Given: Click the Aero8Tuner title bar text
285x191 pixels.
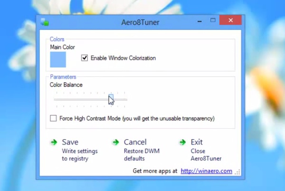Looking at the screenshot, I should (140, 22).
